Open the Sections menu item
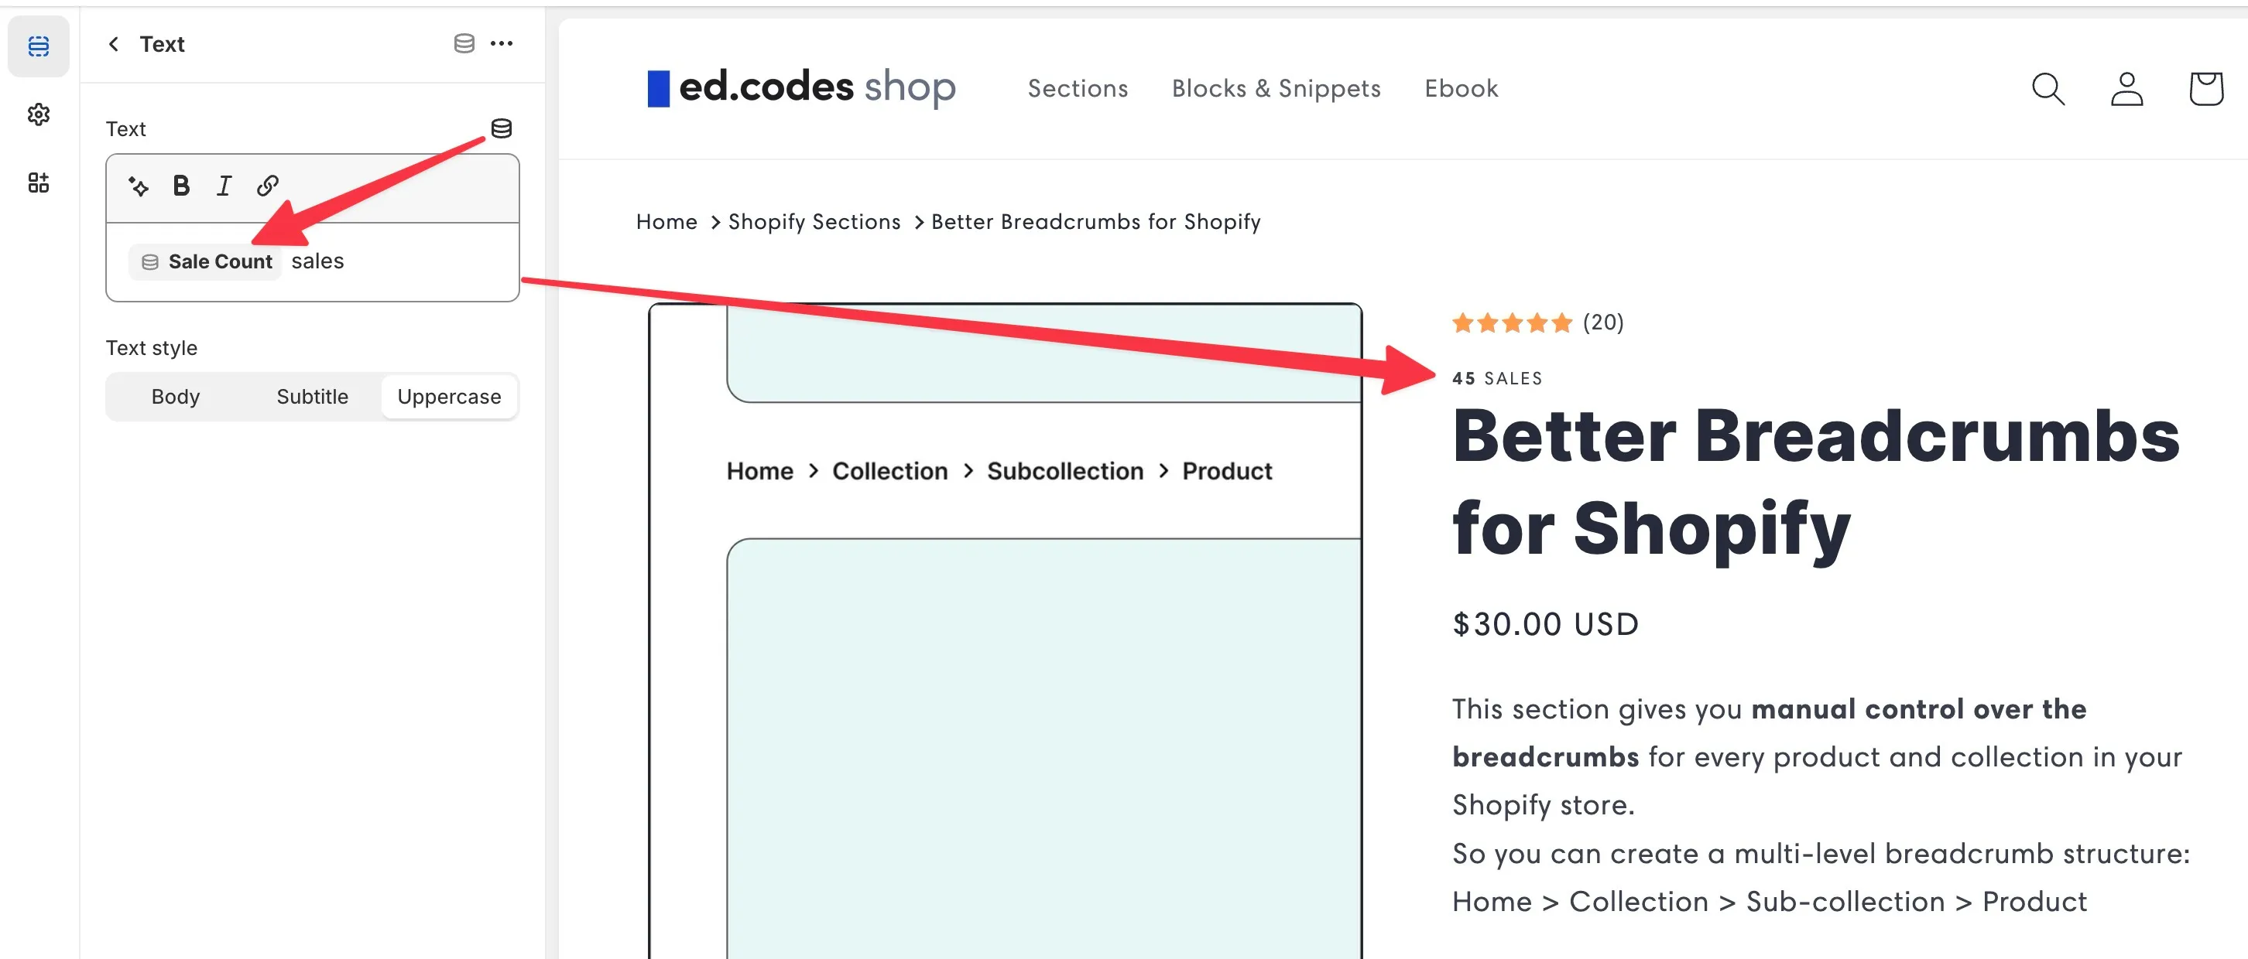The height and width of the screenshot is (959, 2248). (x=1078, y=89)
